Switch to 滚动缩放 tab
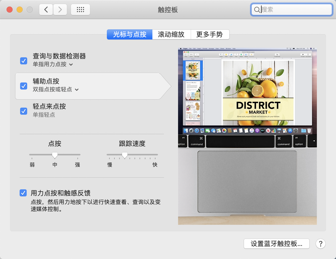The width and height of the screenshot is (336, 259). (x=172, y=34)
